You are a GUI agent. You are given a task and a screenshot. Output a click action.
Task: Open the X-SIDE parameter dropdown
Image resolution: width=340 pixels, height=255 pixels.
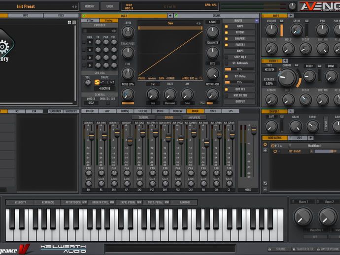point(212,22)
